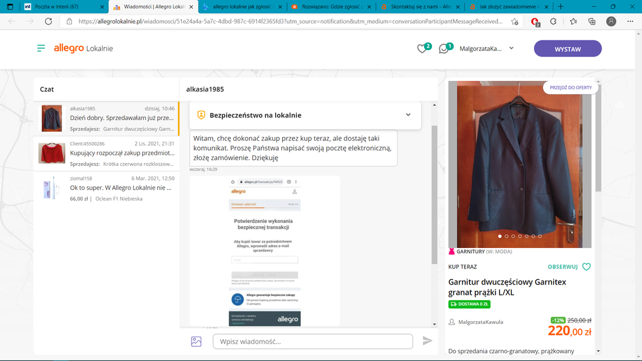Screen dimensions: 642x361
Task: Open browser collections icon
Action: 592,21
